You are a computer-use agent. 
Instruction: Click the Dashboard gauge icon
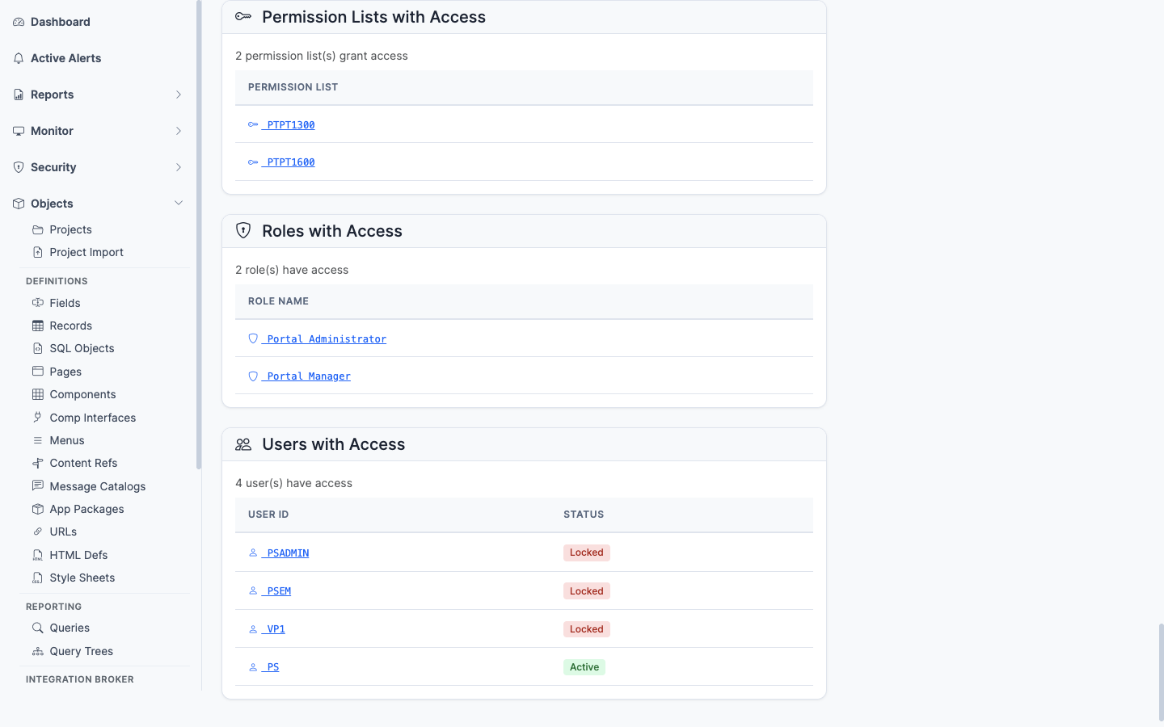pyautogui.click(x=19, y=22)
